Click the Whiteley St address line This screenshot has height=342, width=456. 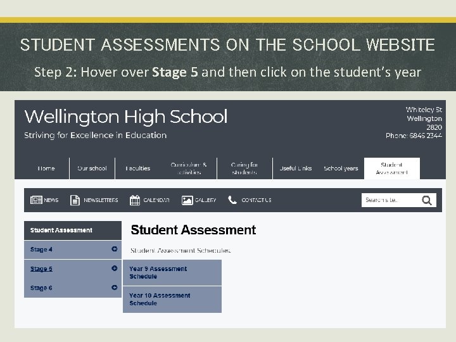tap(424, 110)
